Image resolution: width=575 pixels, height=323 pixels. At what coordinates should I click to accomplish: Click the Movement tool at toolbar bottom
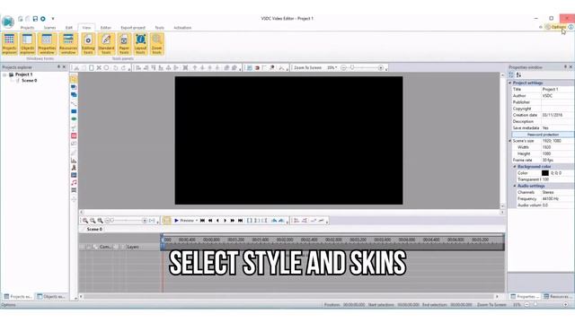[x=74, y=199]
